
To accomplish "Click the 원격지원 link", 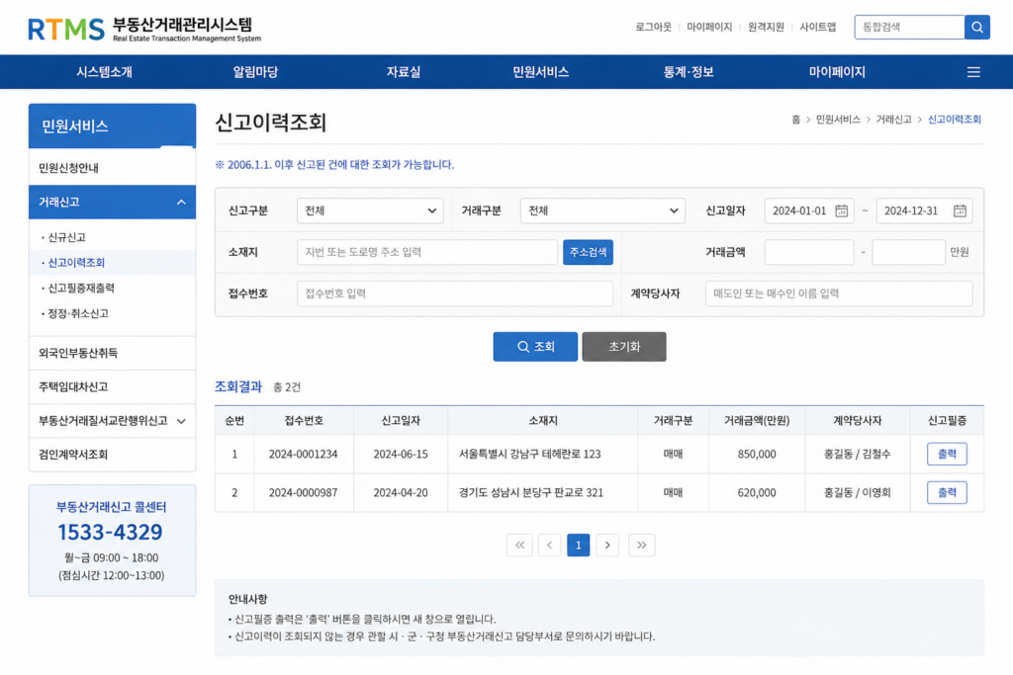I will 766,27.
